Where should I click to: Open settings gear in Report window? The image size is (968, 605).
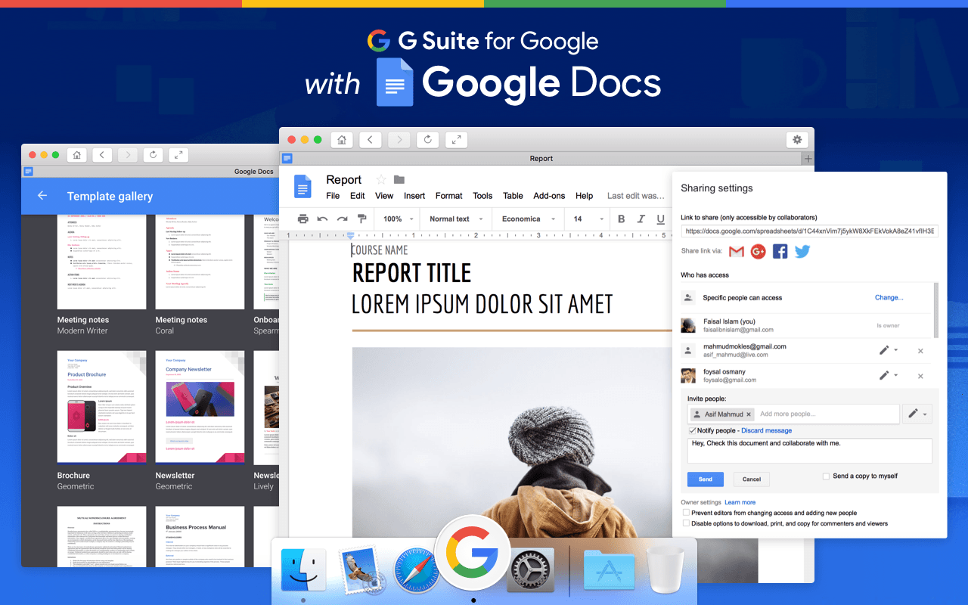(x=796, y=139)
